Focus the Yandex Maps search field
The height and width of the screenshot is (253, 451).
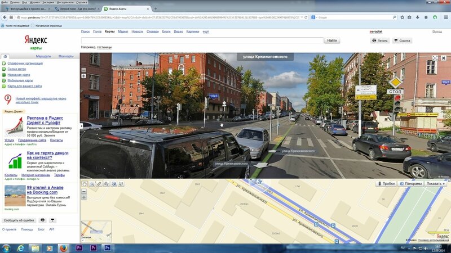pos(202,40)
